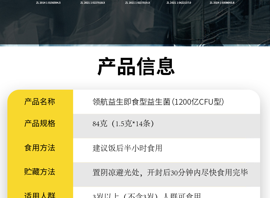Click the 开封后30分钟内尽快食用完毕 text
The height and width of the screenshot is (198, 270).
pyautogui.click(x=197, y=172)
